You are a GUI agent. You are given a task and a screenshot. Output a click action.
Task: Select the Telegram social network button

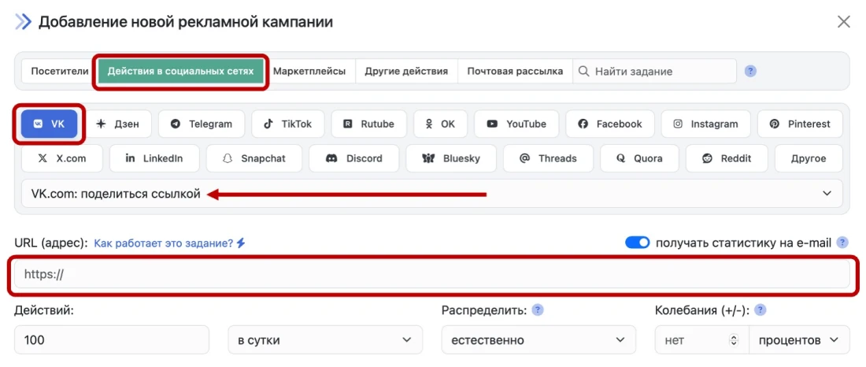pos(202,124)
